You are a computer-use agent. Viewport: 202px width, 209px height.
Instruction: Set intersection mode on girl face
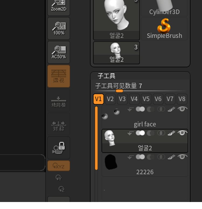pyautogui.click(x=161, y=109)
